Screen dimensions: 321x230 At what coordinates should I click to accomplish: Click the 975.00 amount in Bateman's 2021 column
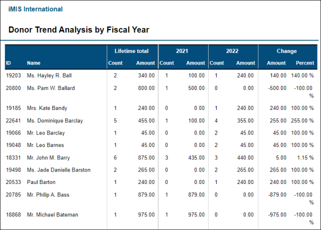point(196,214)
